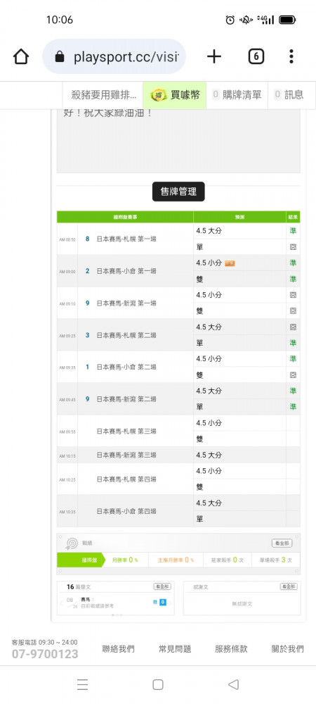Tap the alarm icon in status bar
This screenshot has width=316, height=704.
click(x=230, y=20)
